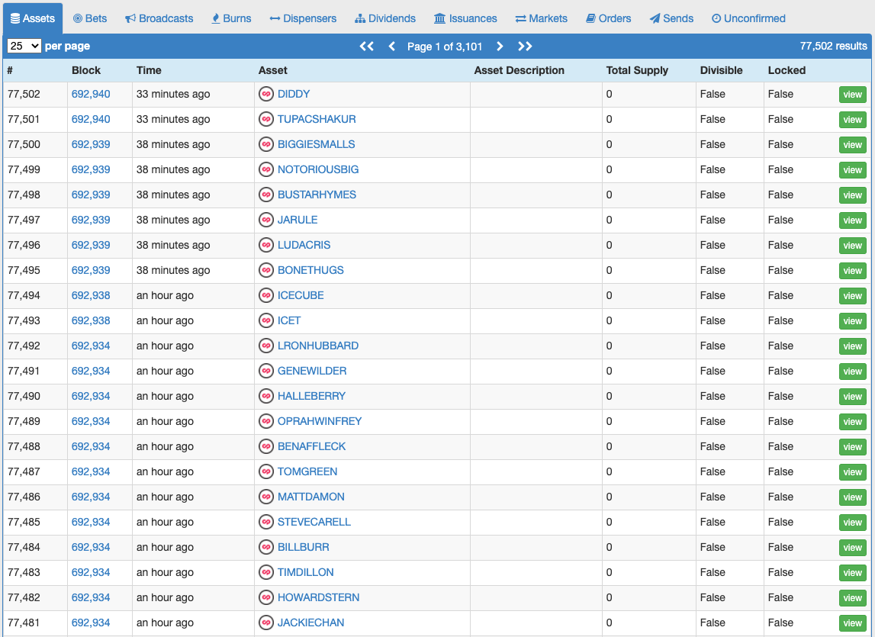Click the 77,502 results text
Image resolution: width=875 pixels, height=637 pixels.
(x=833, y=47)
